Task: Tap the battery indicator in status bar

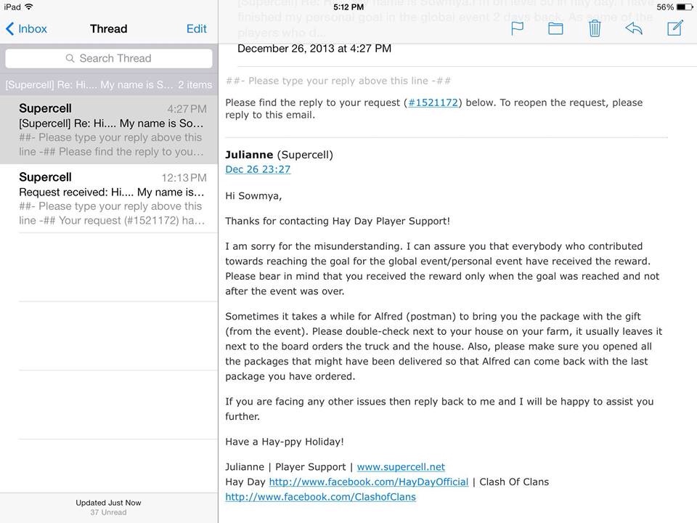Action: (682, 7)
